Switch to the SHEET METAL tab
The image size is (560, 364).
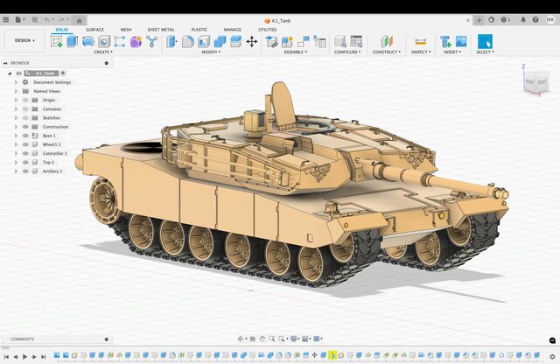[x=161, y=30]
